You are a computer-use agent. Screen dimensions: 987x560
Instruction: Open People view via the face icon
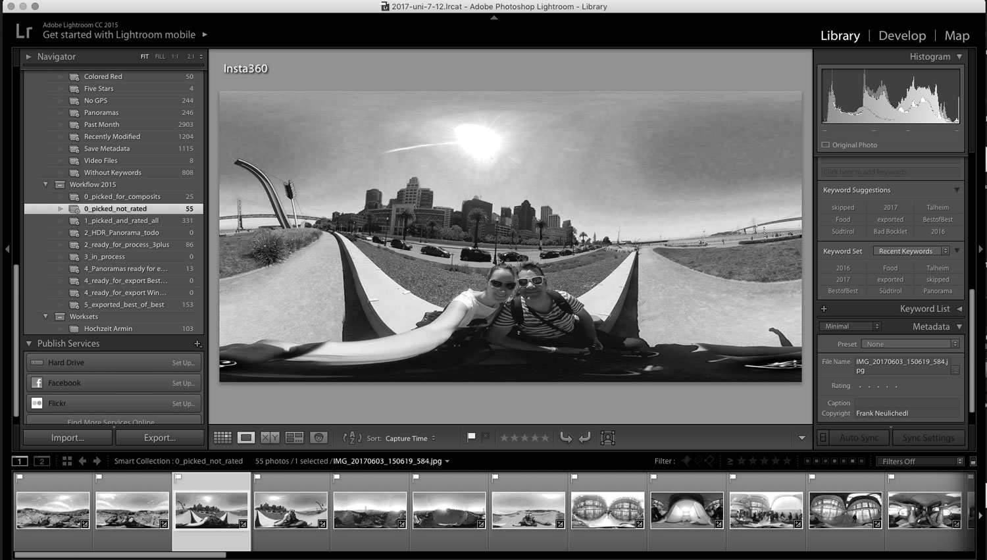(319, 437)
